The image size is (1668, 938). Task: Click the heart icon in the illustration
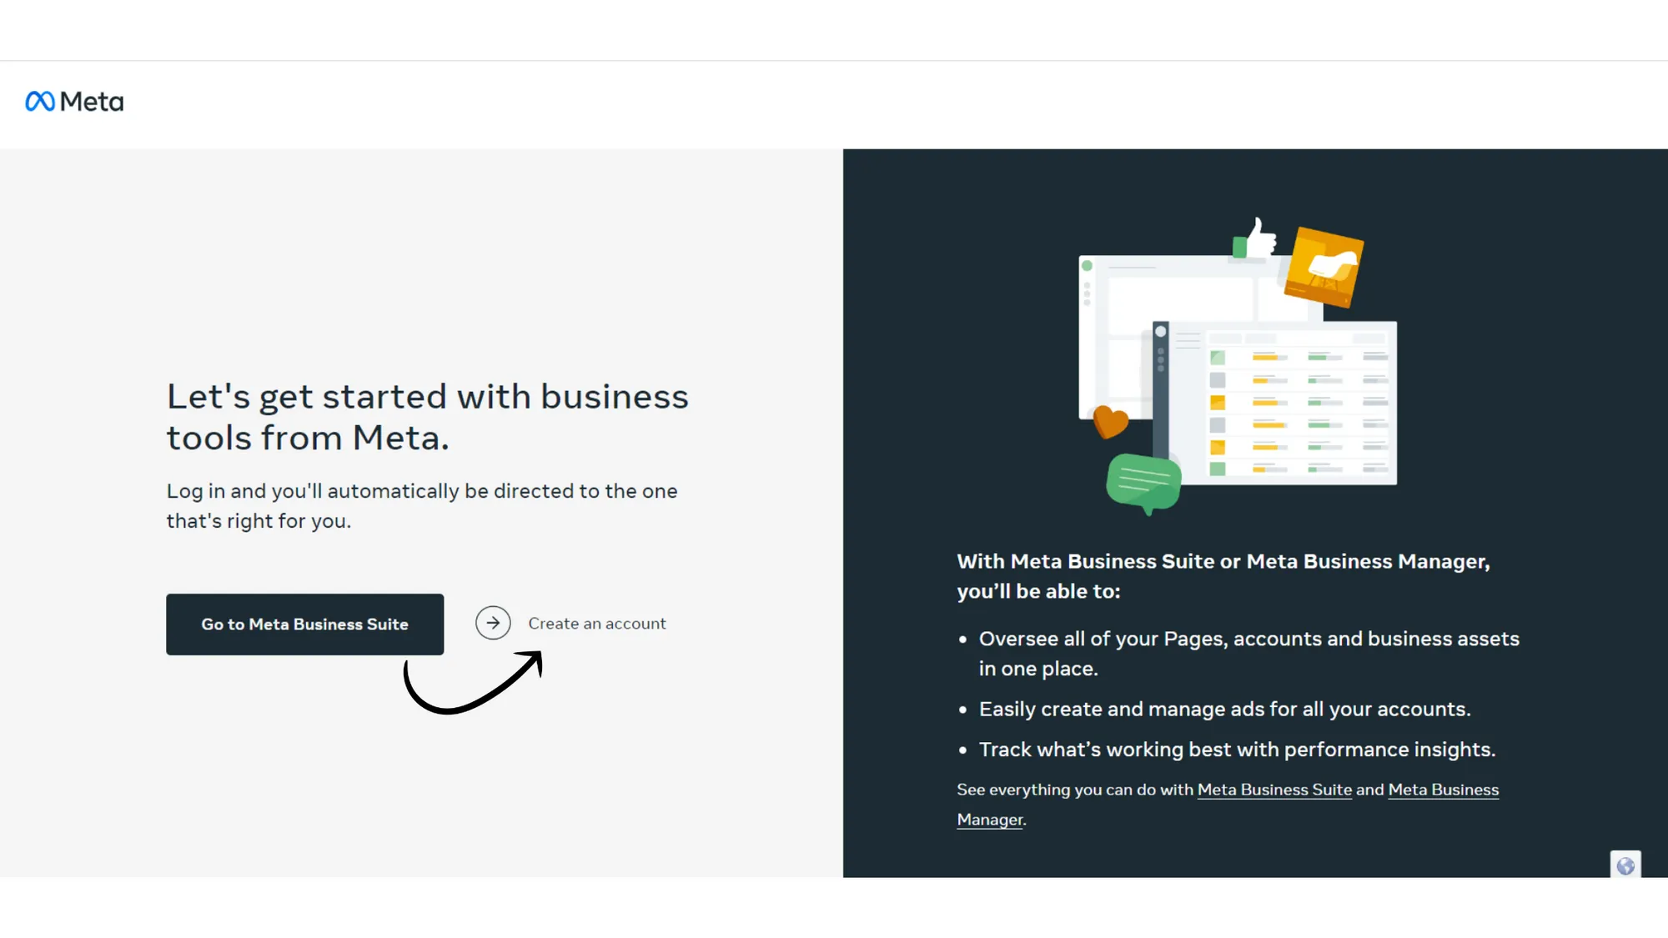[1110, 423]
